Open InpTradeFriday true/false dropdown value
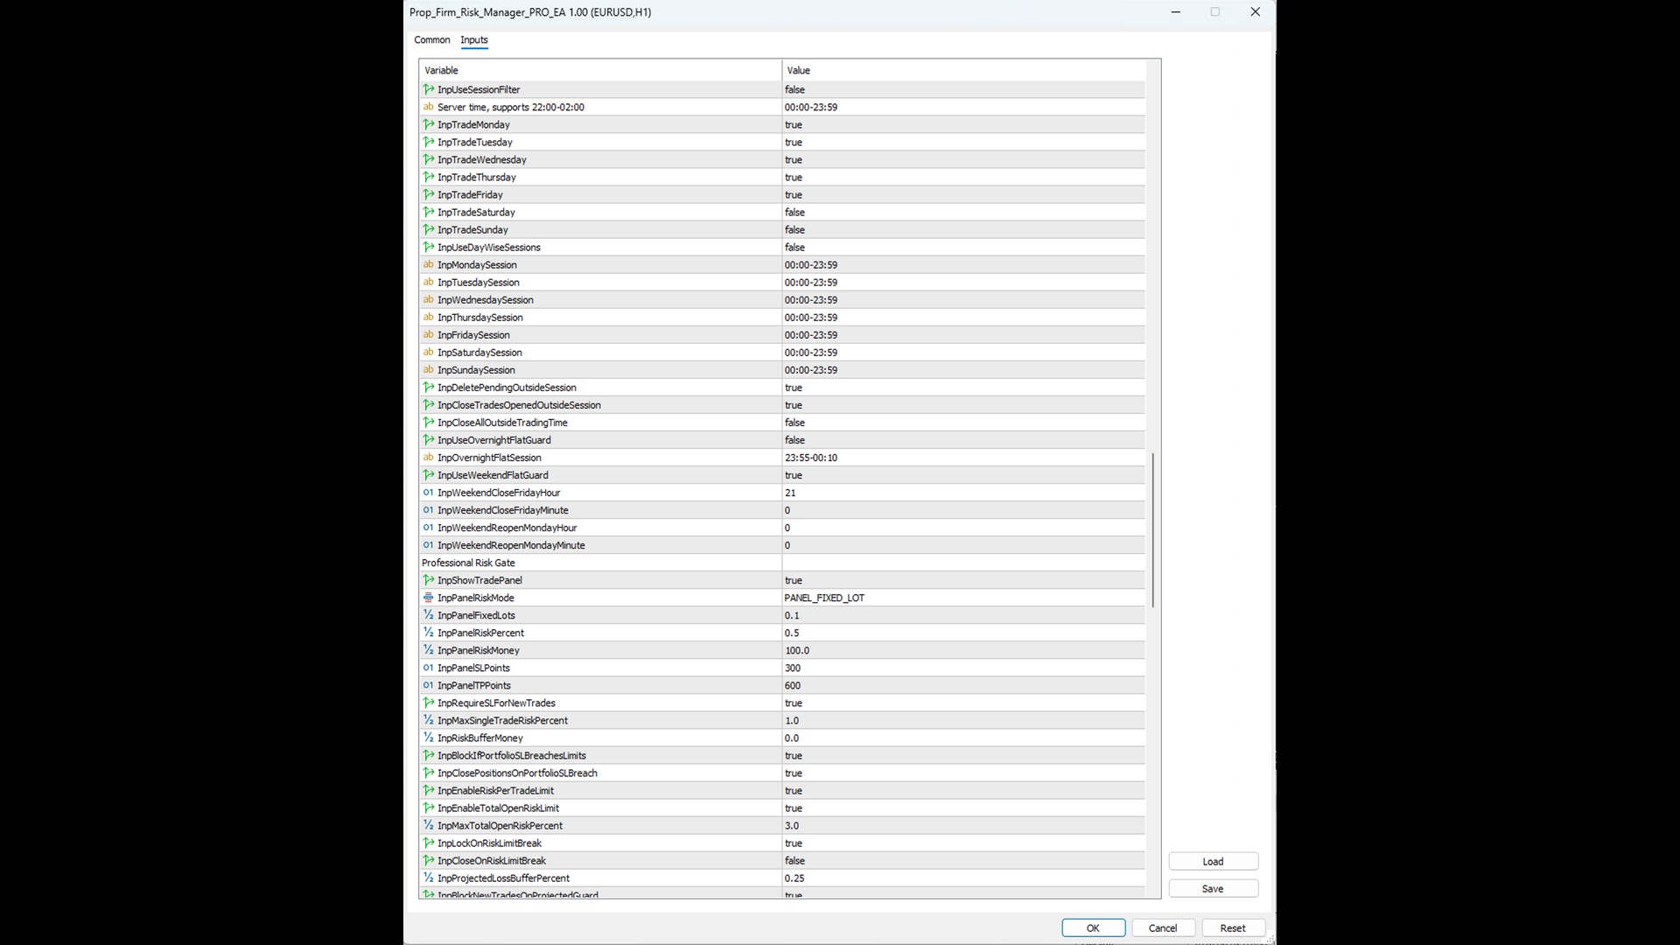The width and height of the screenshot is (1680, 945). tap(963, 194)
